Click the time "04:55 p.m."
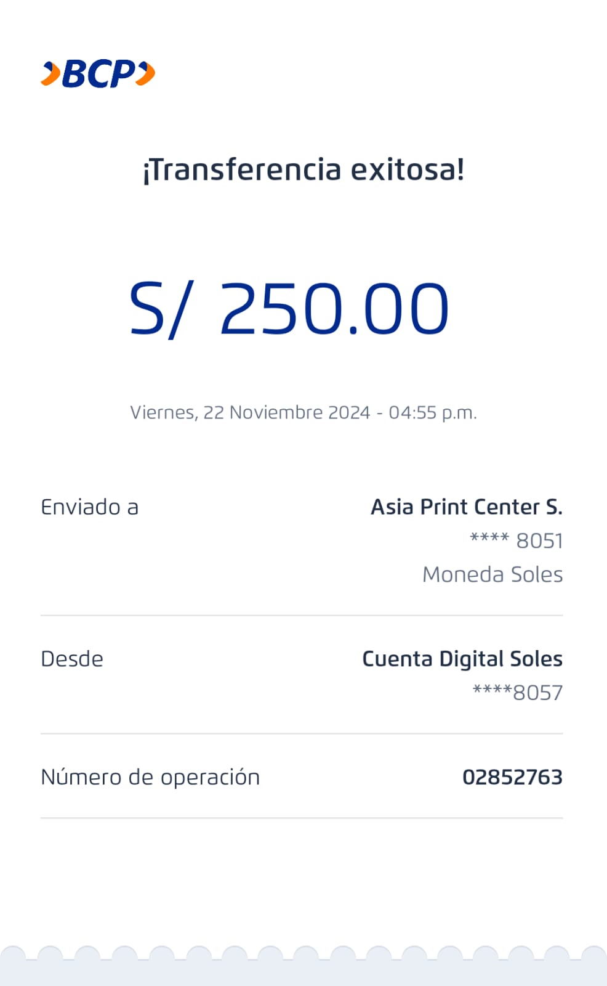 433,412
